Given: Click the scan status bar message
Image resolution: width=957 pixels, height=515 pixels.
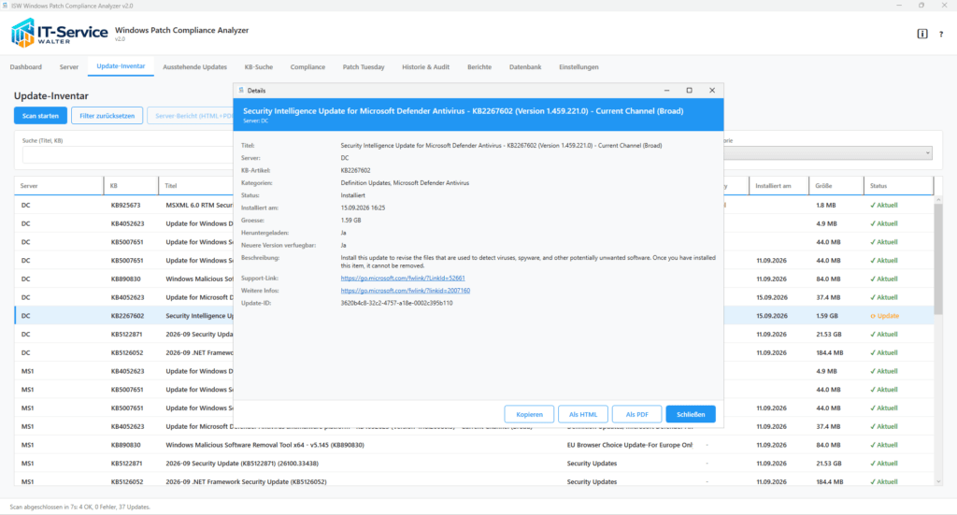Looking at the screenshot, I should 79,507.
